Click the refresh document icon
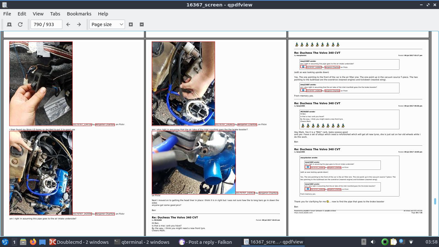The image size is (439, 247). click(20, 24)
